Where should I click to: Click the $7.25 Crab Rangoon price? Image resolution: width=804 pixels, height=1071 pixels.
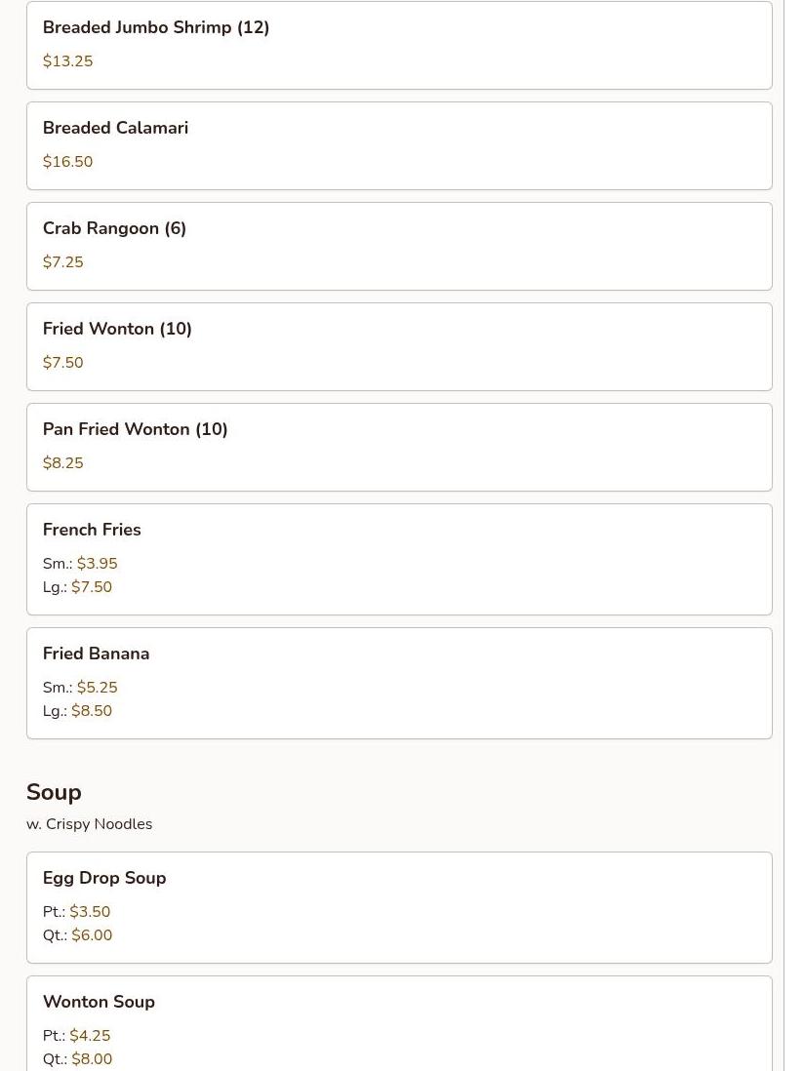[62, 261]
